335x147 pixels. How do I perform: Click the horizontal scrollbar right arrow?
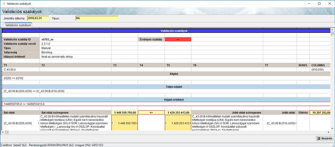pyautogui.click(x=329, y=133)
